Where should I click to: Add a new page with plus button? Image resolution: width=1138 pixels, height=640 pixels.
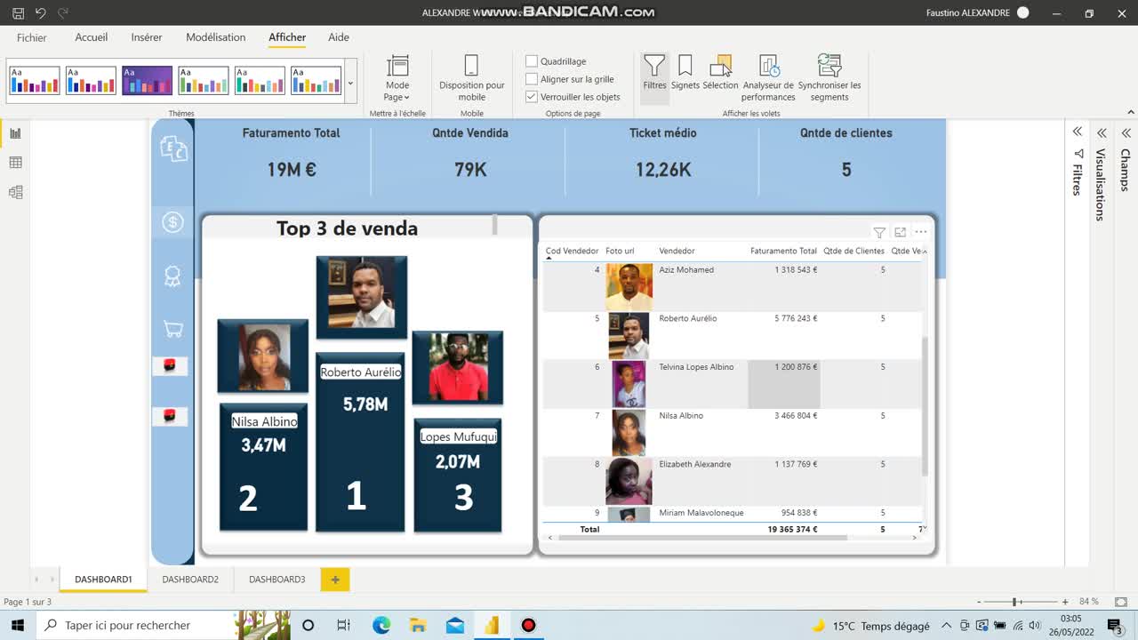tap(335, 580)
